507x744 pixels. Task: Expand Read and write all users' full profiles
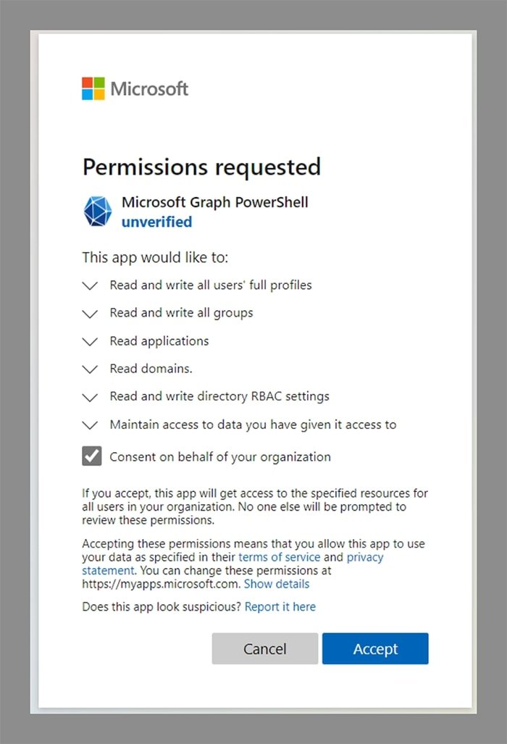[x=90, y=285]
